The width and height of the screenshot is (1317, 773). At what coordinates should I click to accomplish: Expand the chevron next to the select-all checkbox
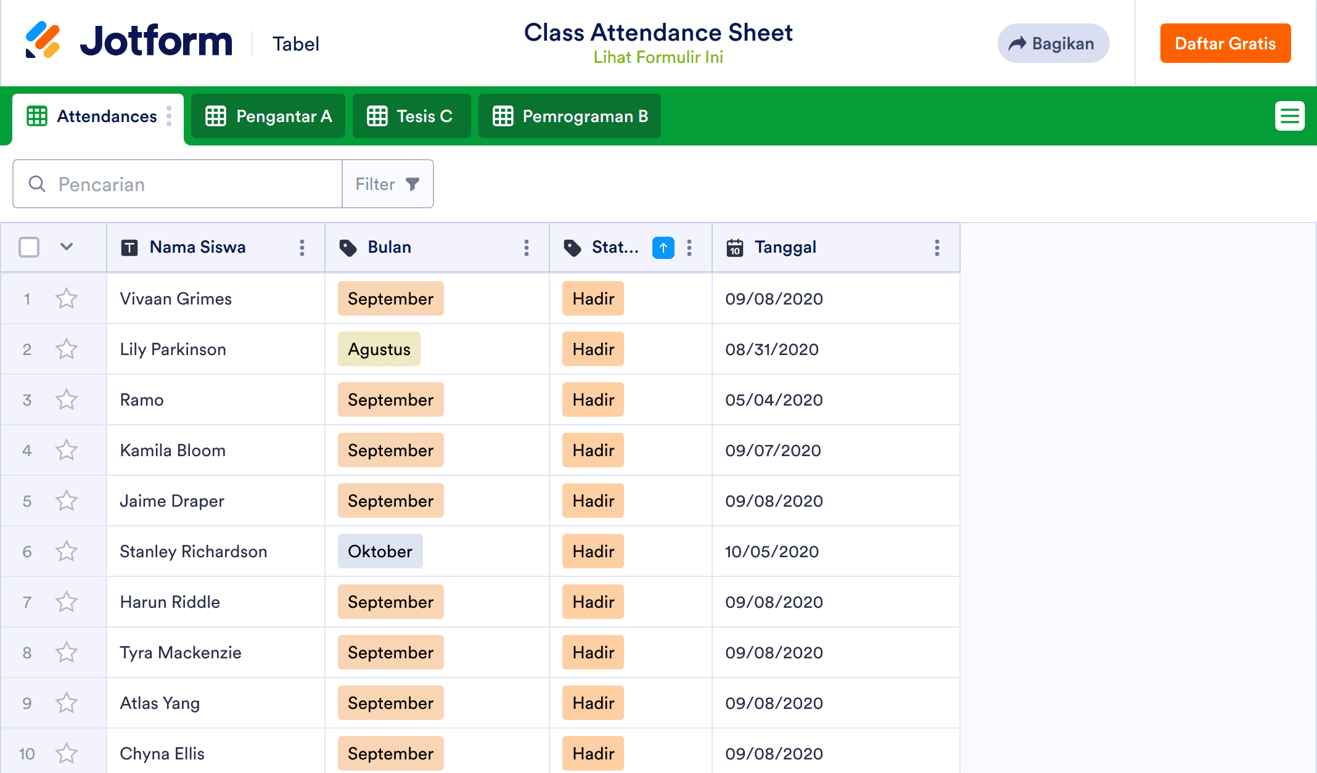coord(66,247)
